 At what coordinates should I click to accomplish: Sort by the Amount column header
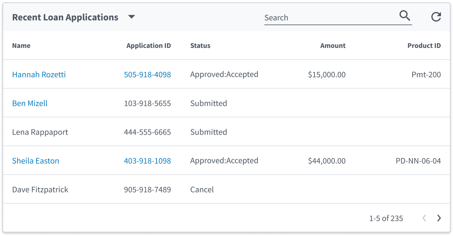point(333,46)
